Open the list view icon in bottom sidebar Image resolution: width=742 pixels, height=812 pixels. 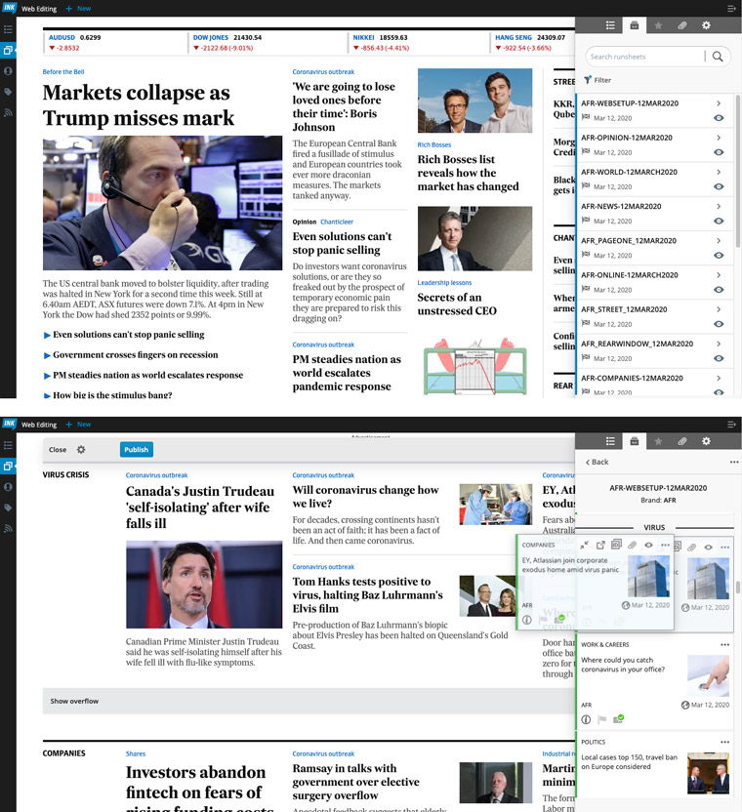pyautogui.click(x=8, y=445)
